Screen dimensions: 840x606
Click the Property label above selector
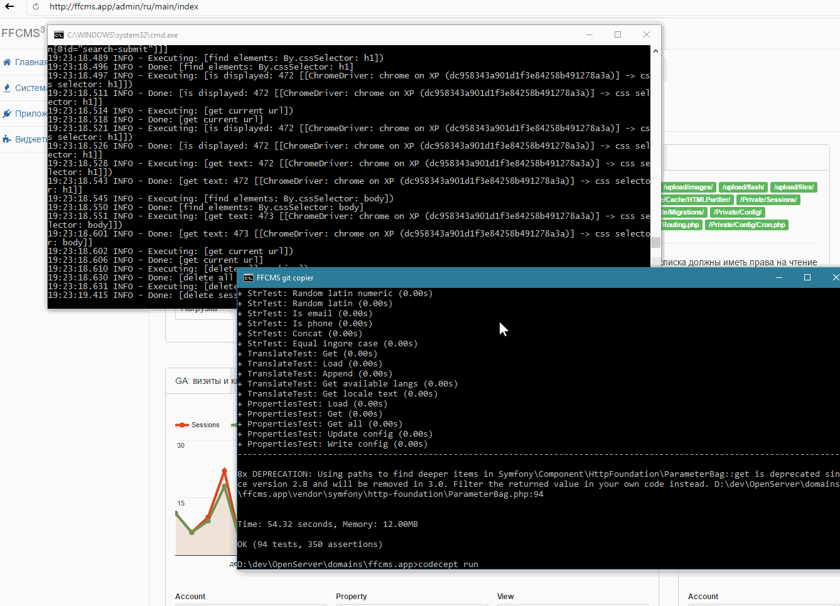(x=352, y=597)
